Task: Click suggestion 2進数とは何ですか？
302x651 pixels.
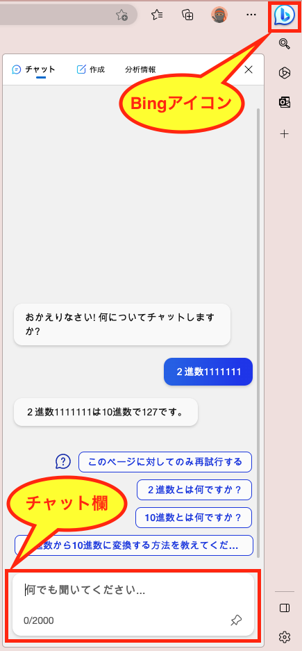Action: click(194, 490)
